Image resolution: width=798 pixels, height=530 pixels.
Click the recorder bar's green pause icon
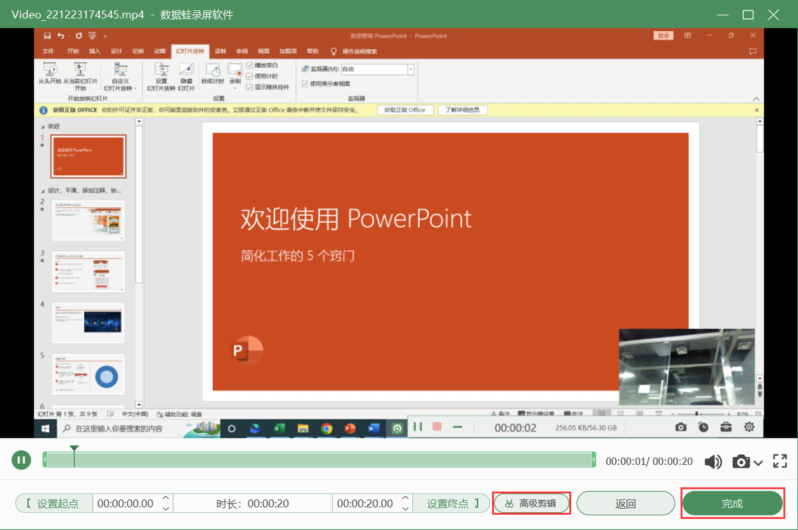(x=418, y=426)
